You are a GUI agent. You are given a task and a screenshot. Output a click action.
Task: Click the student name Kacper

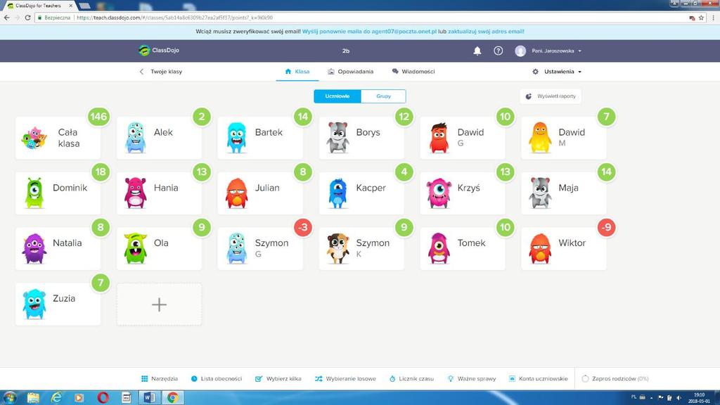point(371,188)
